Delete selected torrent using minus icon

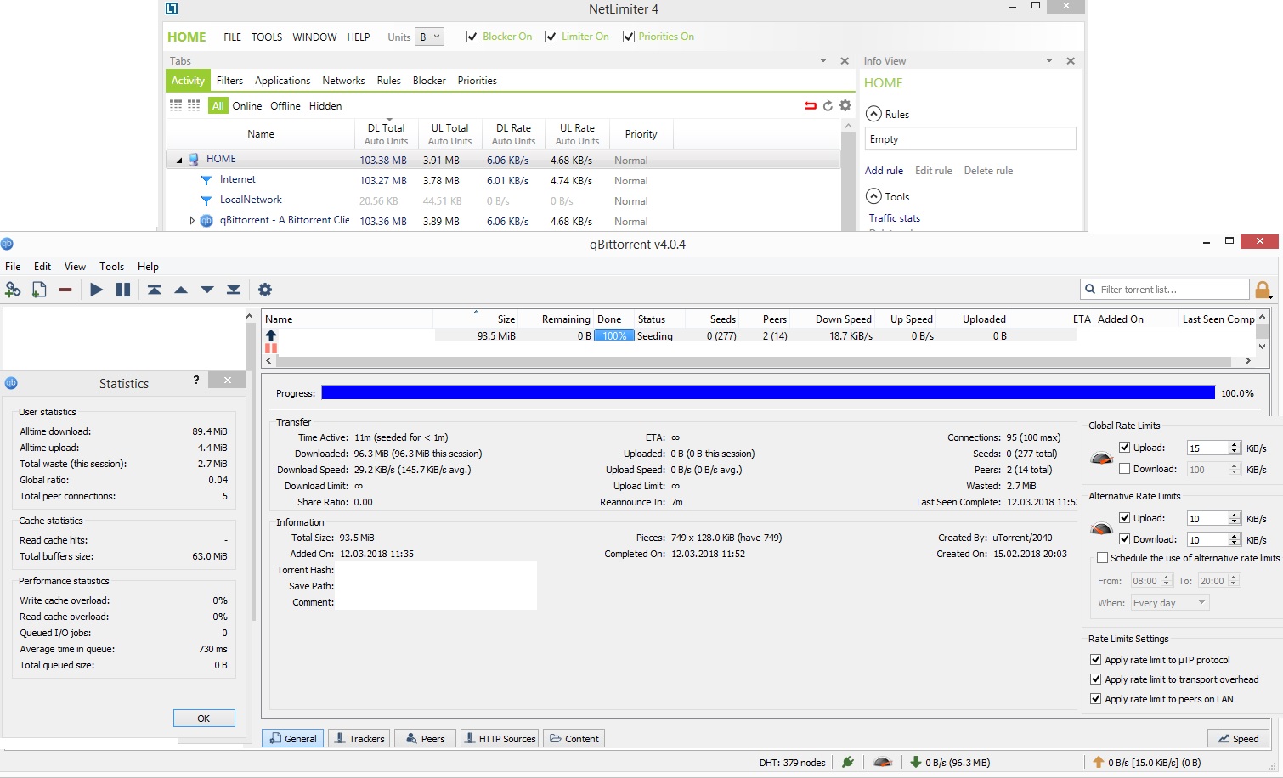[65, 290]
